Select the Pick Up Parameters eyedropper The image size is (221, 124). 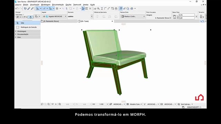(x=29, y=9)
